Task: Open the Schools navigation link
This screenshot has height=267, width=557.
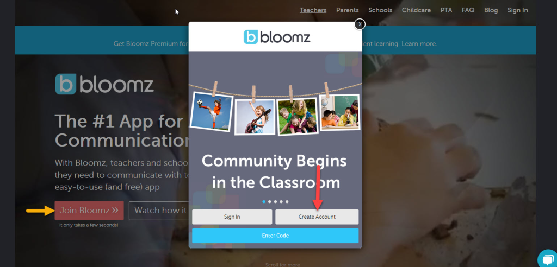Action: [380, 10]
